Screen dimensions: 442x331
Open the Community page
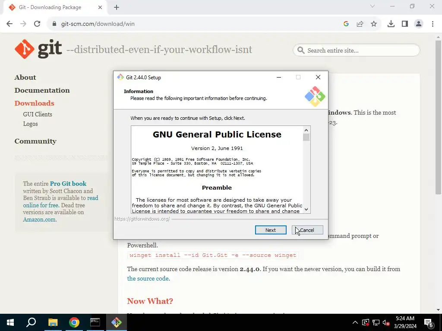click(35, 141)
